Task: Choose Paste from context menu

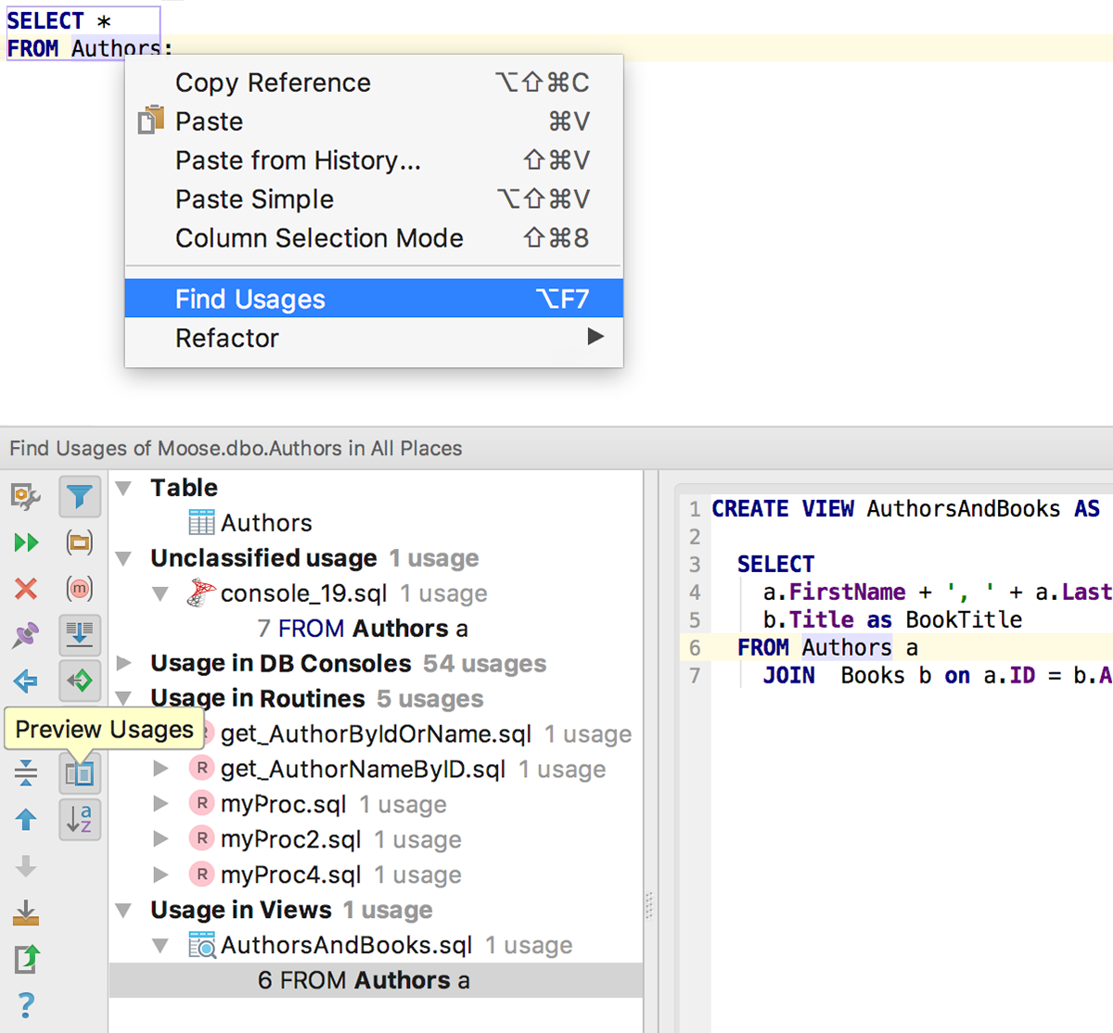Action: (x=374, y=121)
